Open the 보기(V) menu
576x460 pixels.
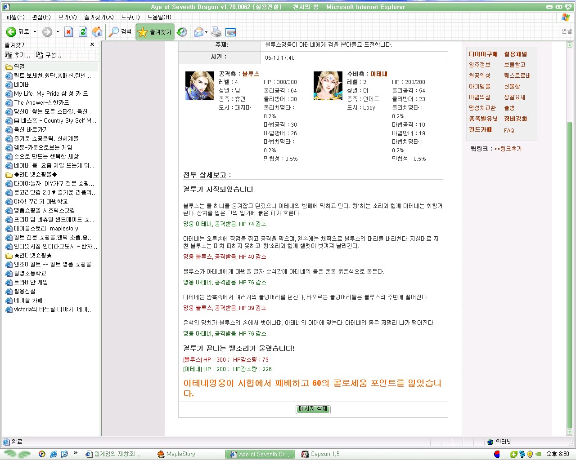click(x=67, y=17)
